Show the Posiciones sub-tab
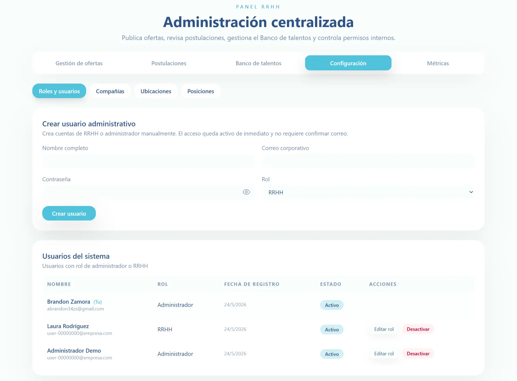Viewport: 517px width, 381px height. [x=201, y=91]
